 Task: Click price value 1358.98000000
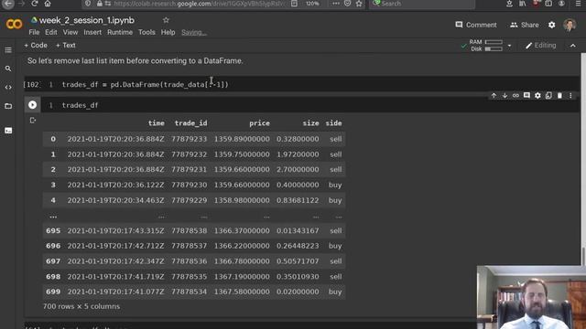(242, 200)
